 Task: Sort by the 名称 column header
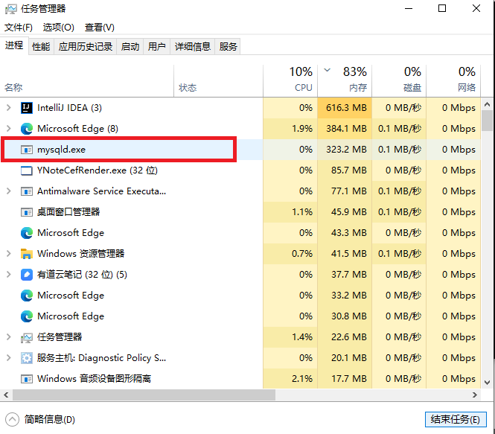coord(87,80)
